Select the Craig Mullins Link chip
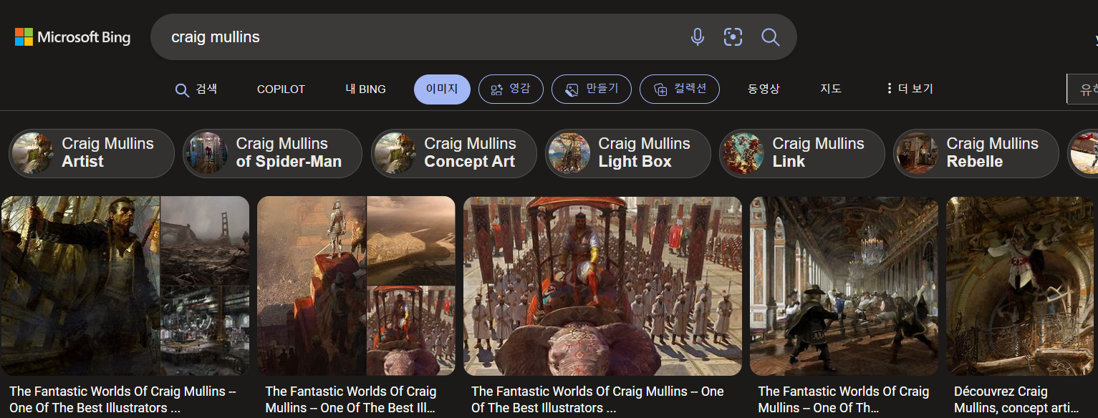 point(802,153)
